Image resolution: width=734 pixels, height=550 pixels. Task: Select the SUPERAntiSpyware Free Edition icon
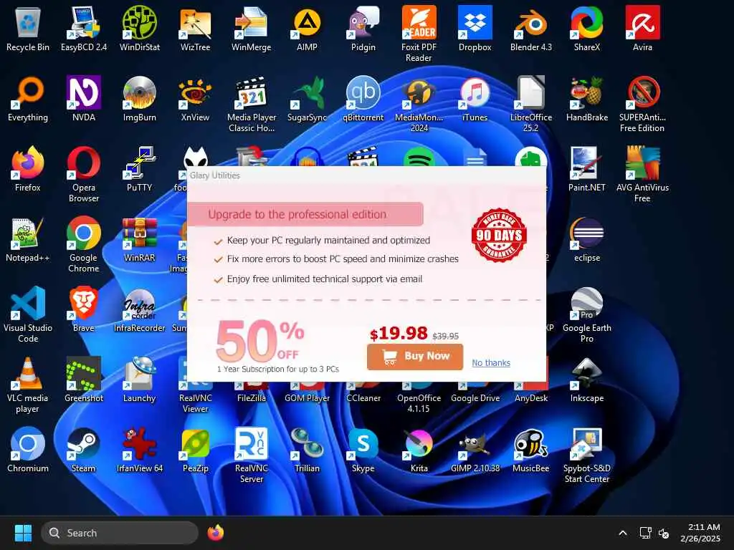coord(642,104)
